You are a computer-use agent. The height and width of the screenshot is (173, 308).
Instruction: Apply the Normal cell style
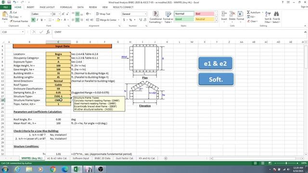pyautogui.click(x=184, y=14)
